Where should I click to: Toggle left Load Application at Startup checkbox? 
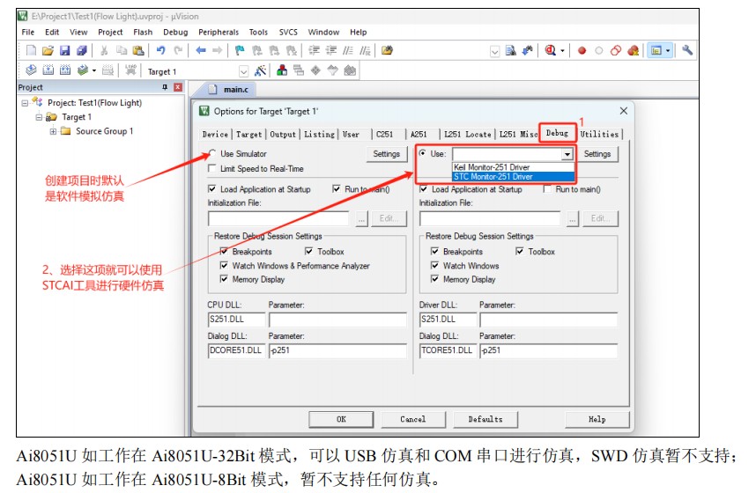(x=212, y=189)
